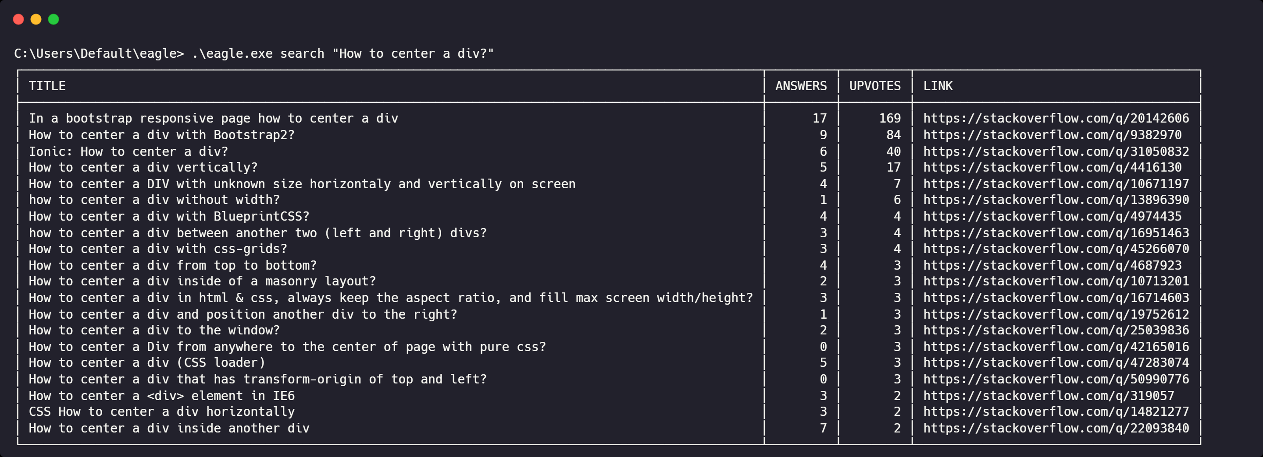The width and height of the screenshot is (1263, 457).
Task: Click the 169 upvotes value
Action: [x=889, y=119]
